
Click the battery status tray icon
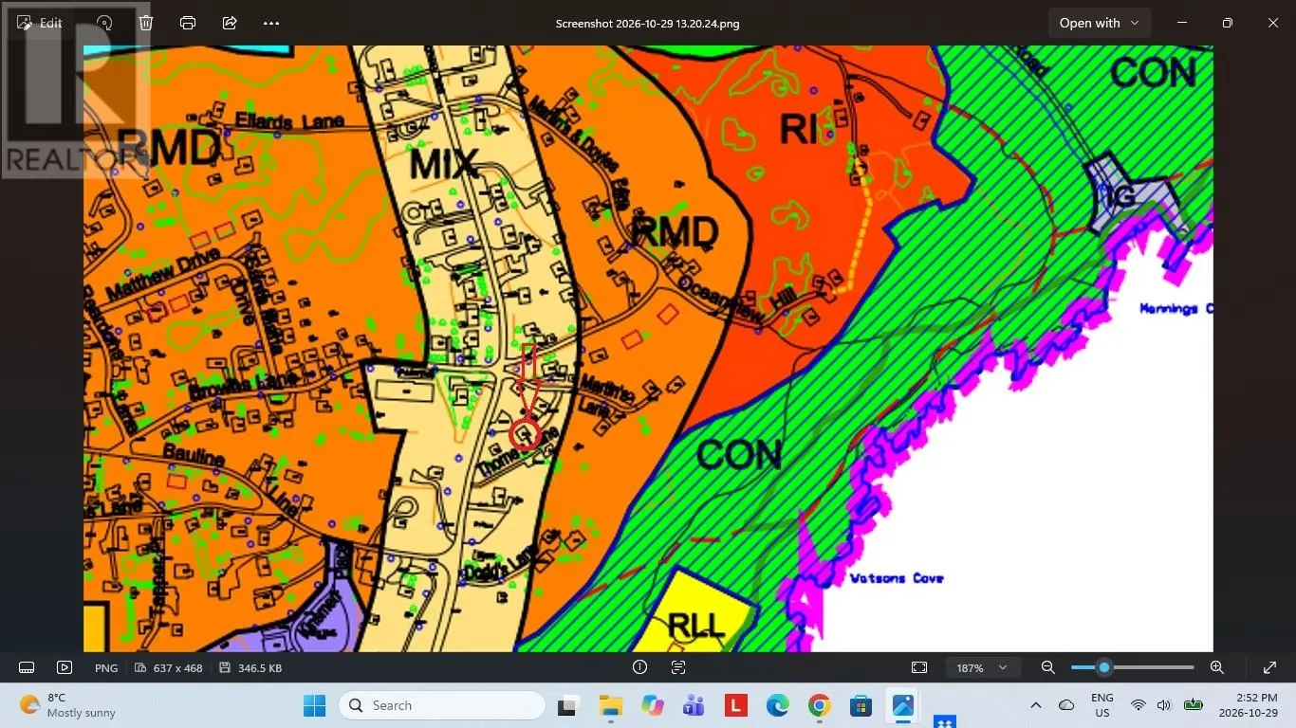point(1193,705)
